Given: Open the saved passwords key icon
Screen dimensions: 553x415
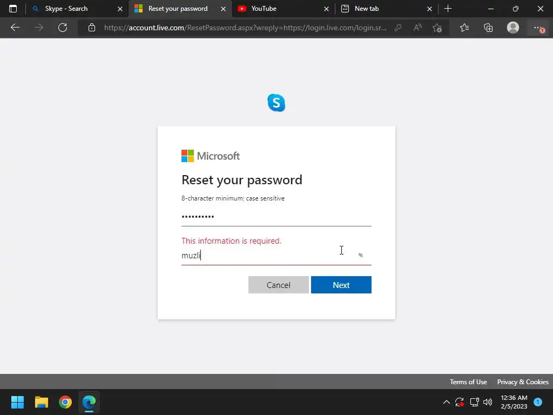Looking at the screenshot, I should click(398, 28).
